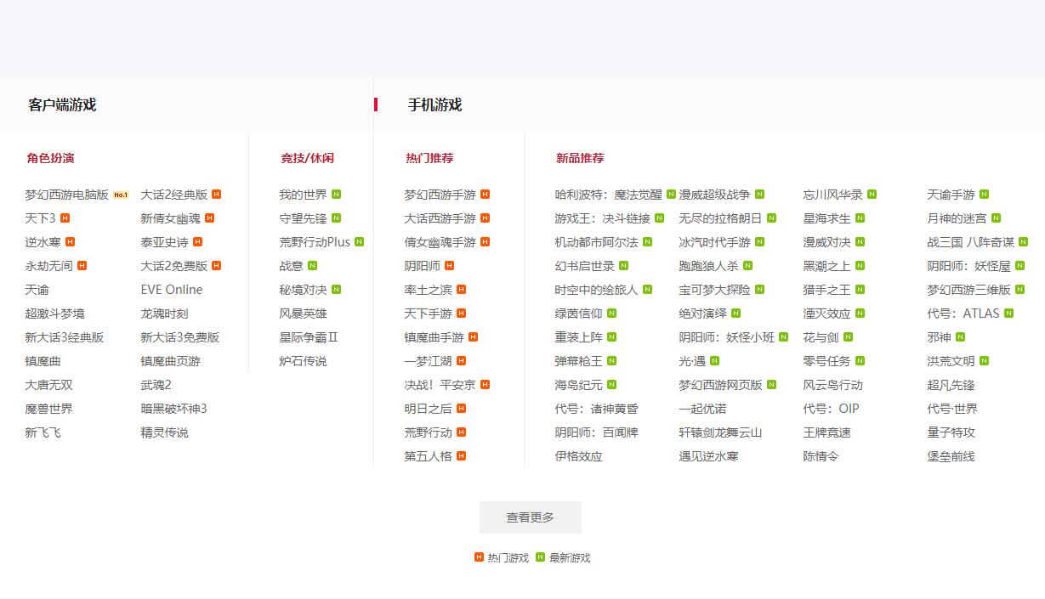Click the H badge beside 第五人格
1045x599 pixels.
pyautogui.click(x=462, y=456)
